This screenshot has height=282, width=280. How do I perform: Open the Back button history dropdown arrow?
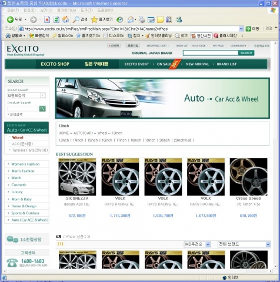(25, 19)
